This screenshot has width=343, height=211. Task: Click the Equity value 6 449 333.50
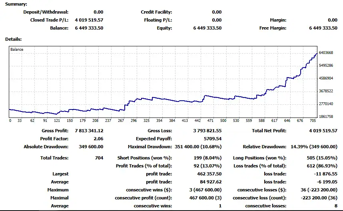point(207,28)
